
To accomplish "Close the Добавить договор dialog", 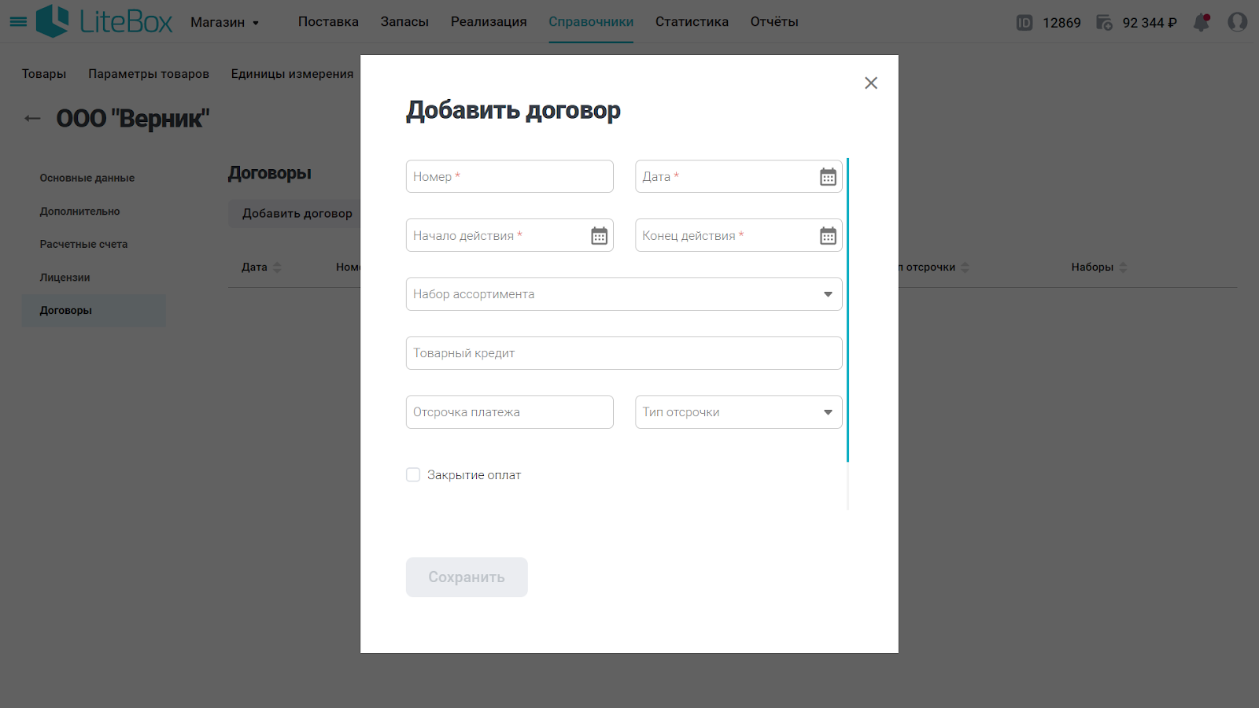I will tap(871, 83).
